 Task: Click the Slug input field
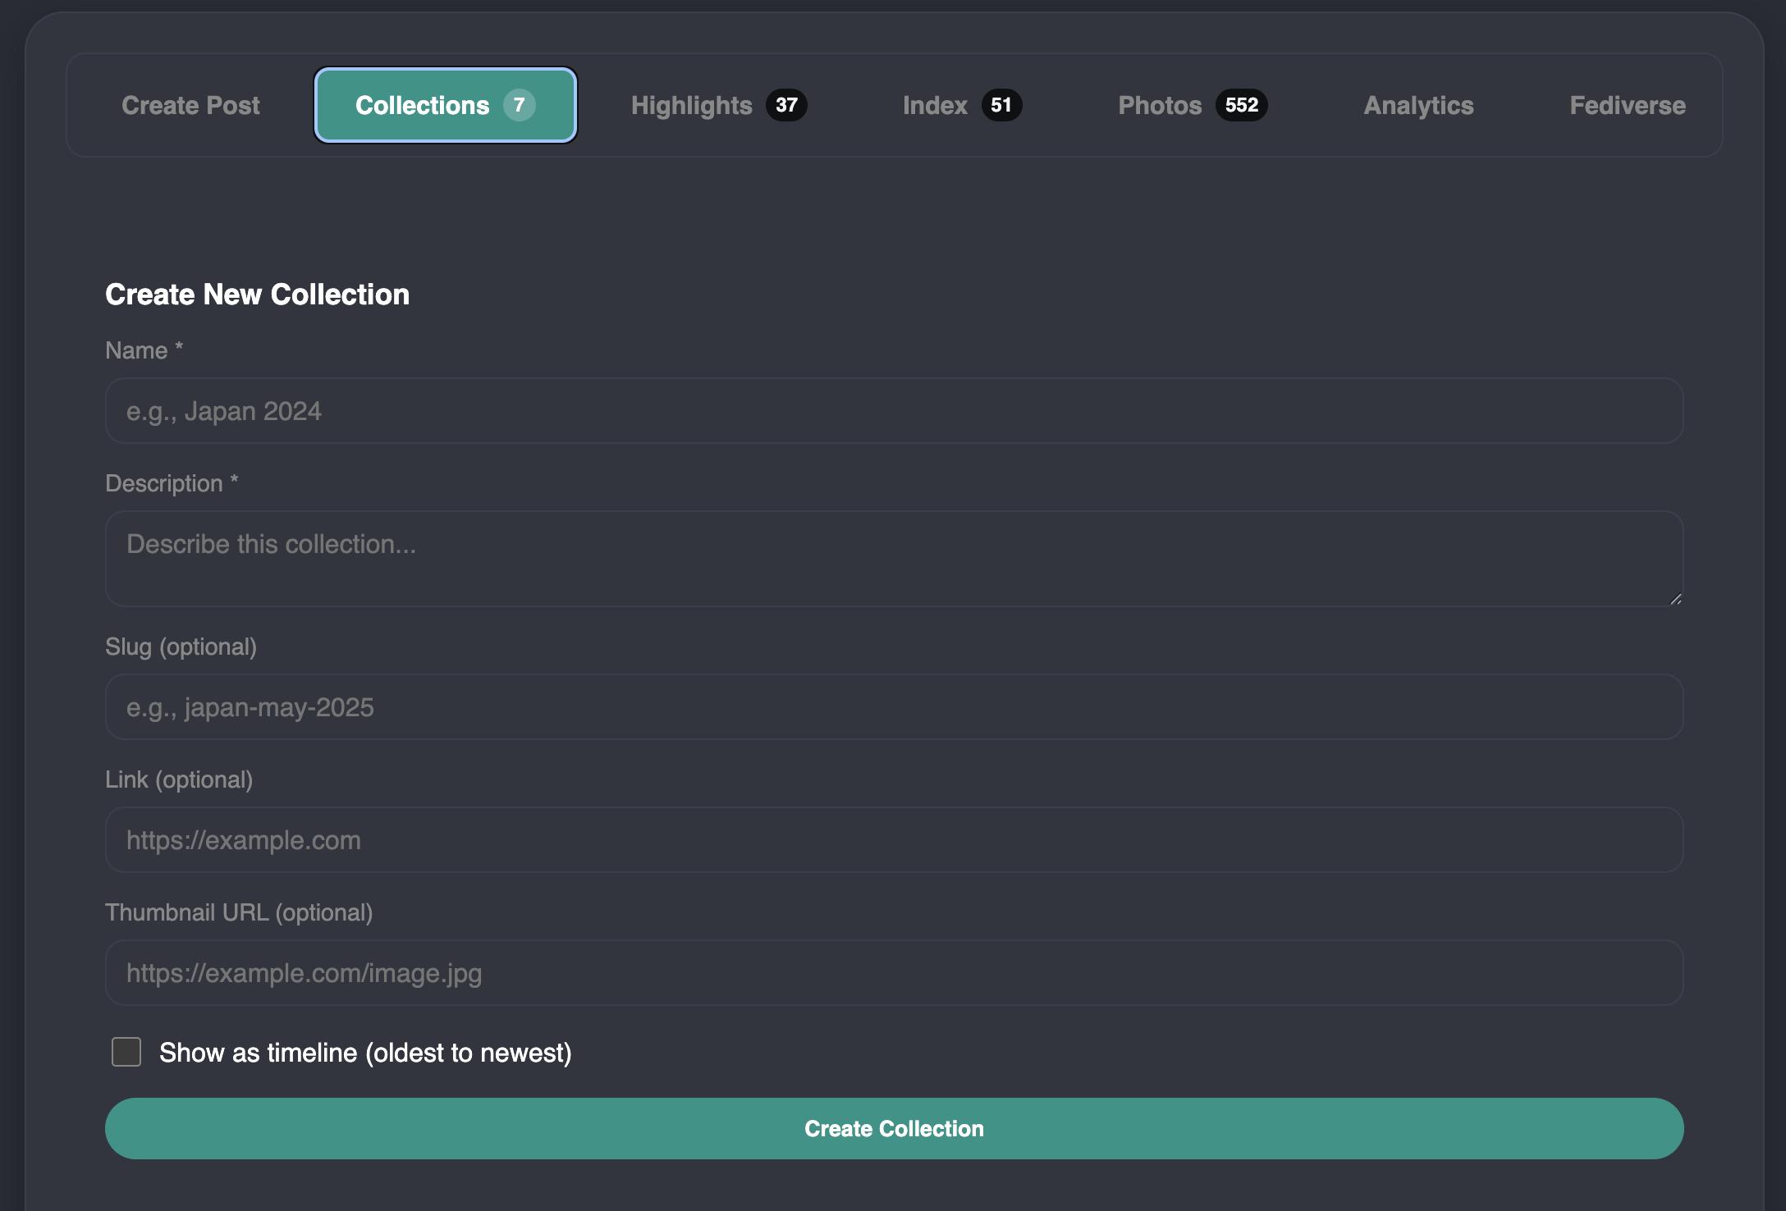point(894,707)
